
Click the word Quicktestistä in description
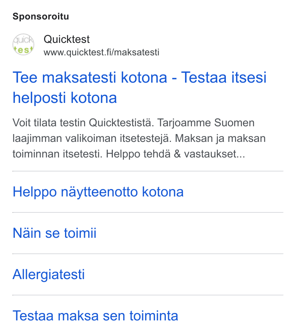click(x=122, y=123)
